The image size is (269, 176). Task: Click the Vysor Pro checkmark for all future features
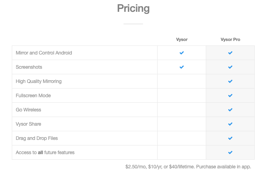pyautogui.click(x=230, y=152)
